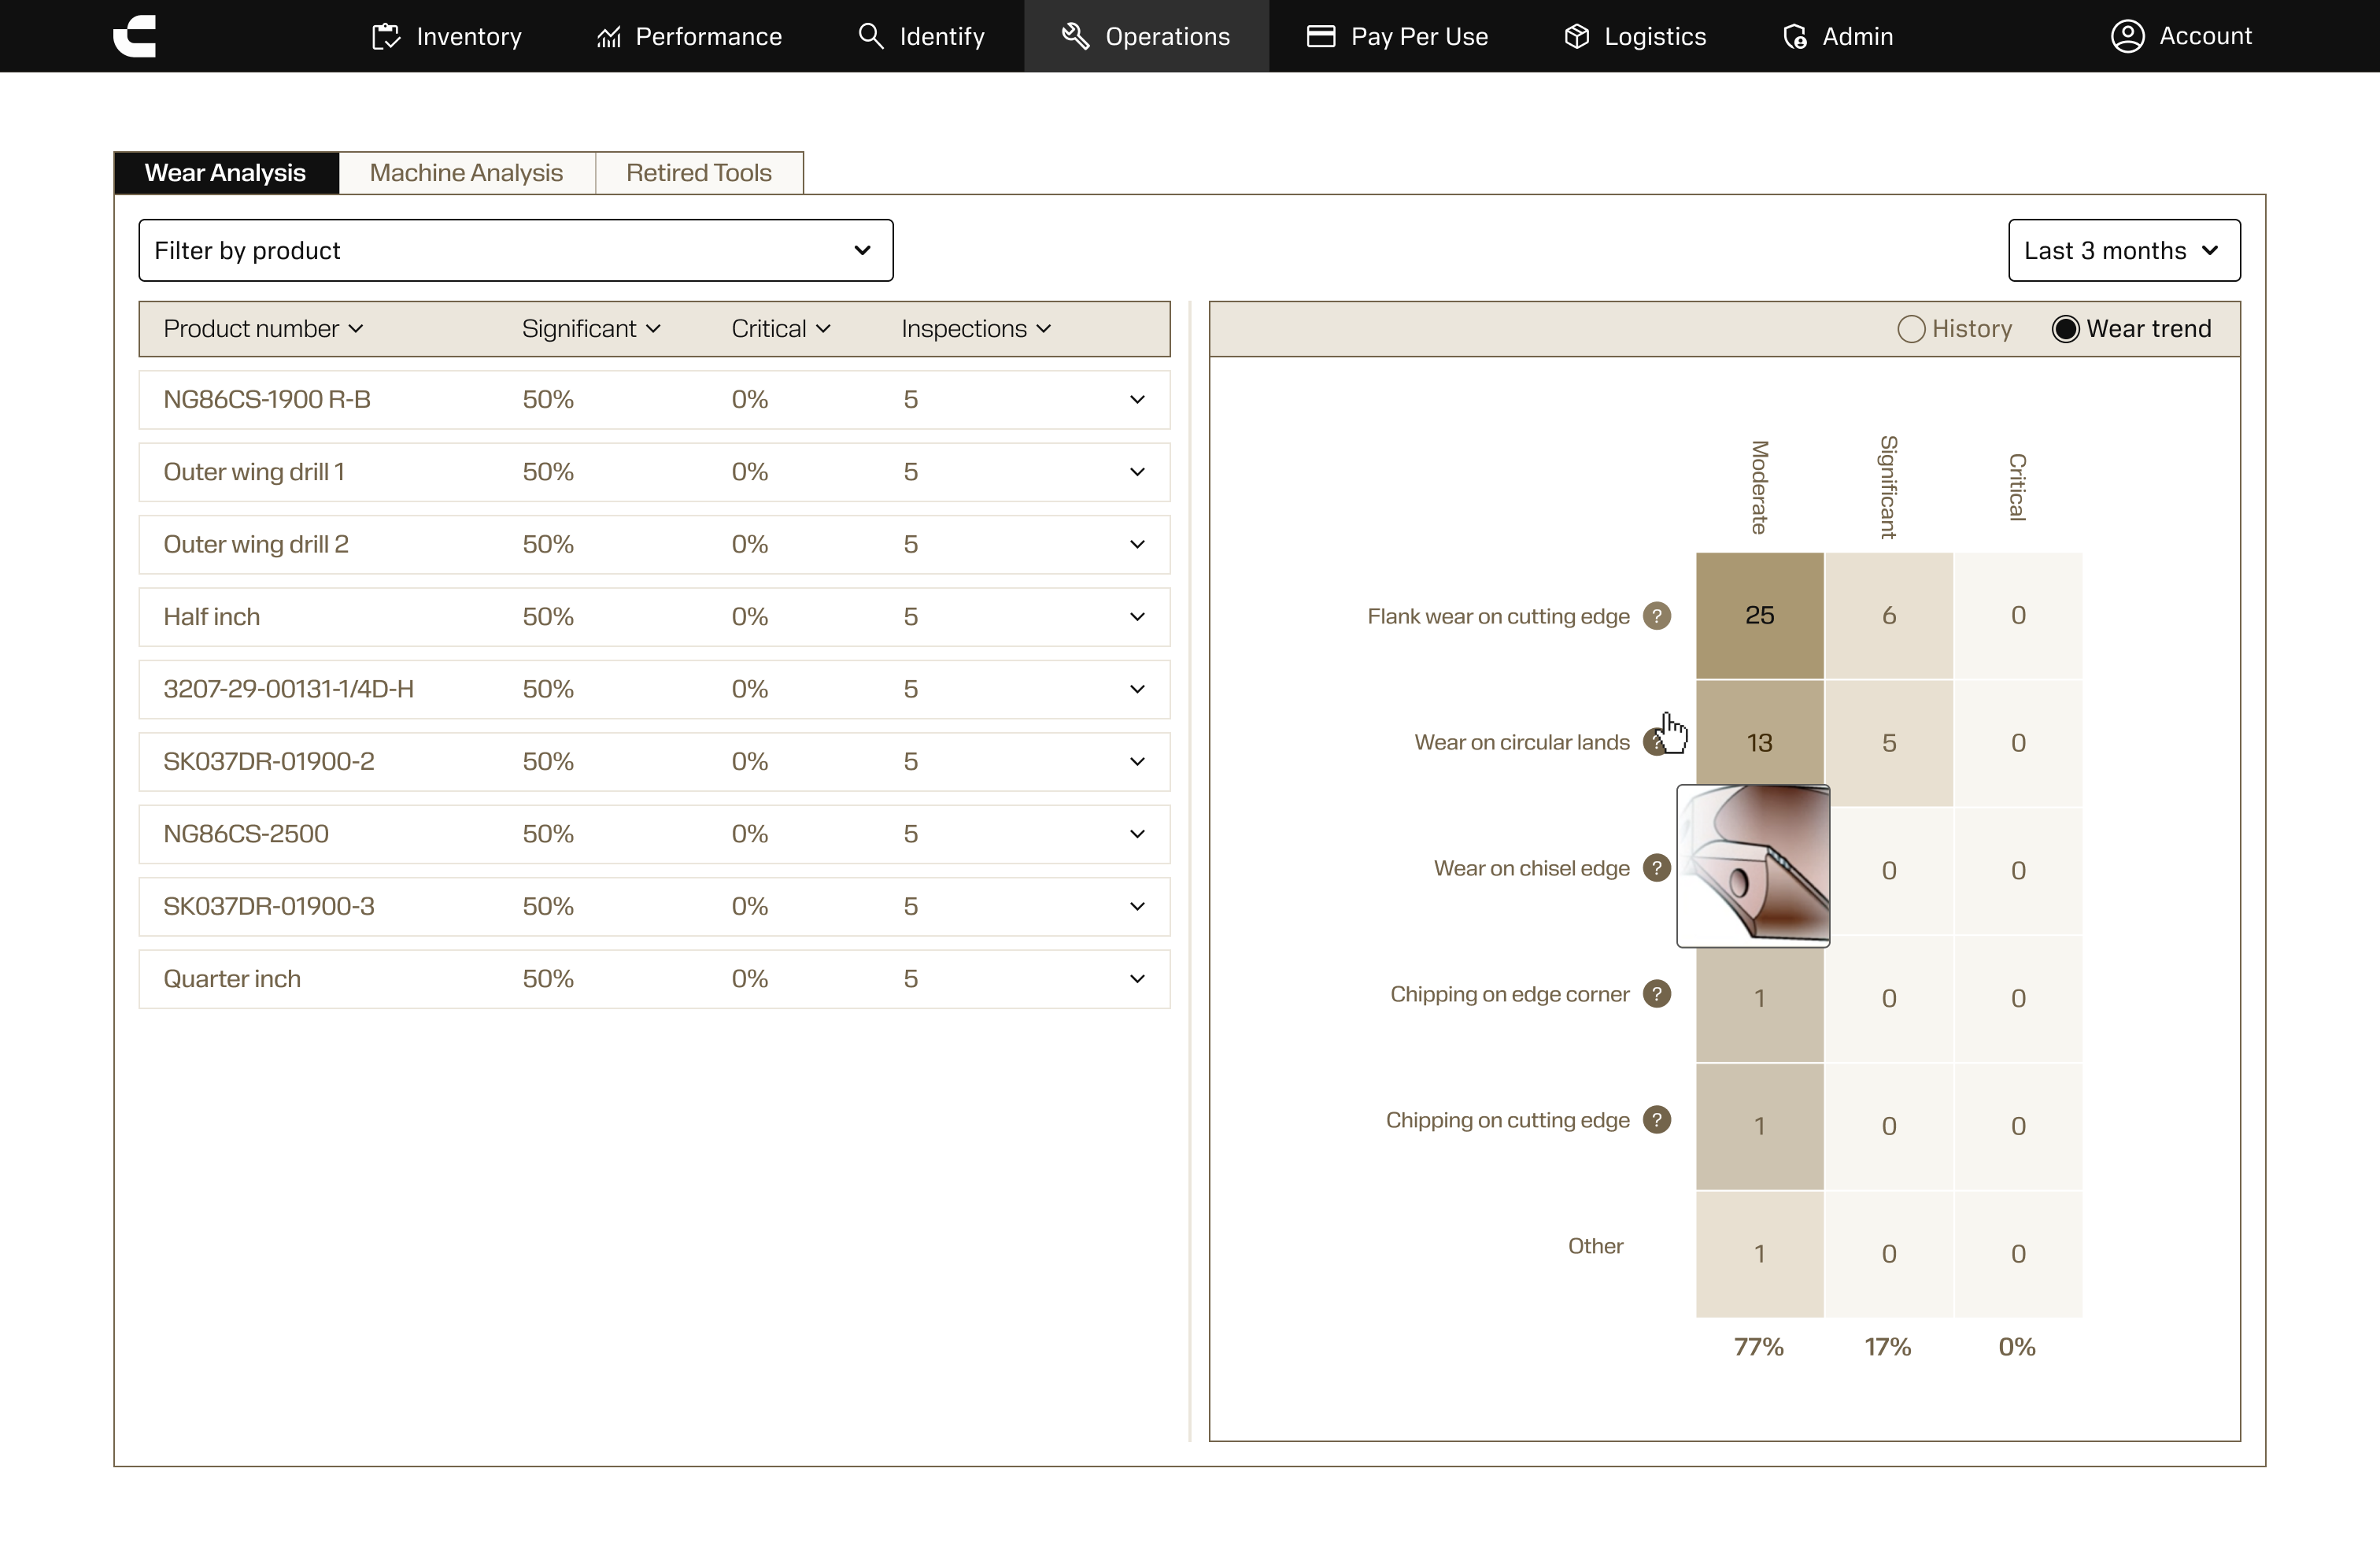
Task: Click help icon for Chipping on cutting edge
Action: point(1657,1120)
